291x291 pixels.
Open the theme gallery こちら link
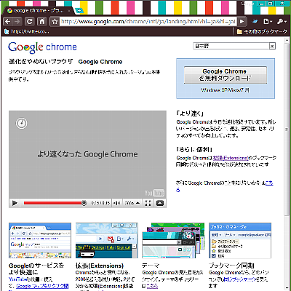pyautogui.click(x=152, y=286)
